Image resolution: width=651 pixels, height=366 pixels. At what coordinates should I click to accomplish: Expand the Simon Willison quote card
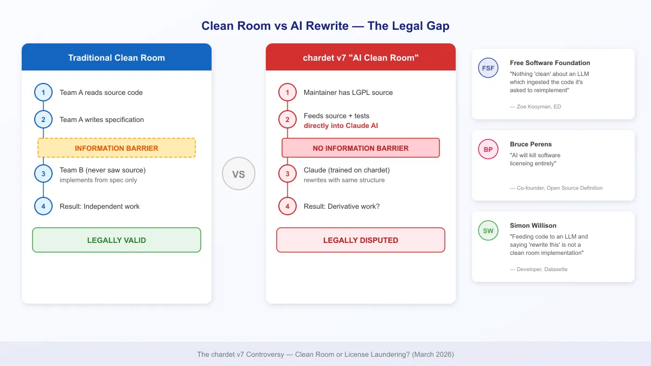click(x=553, y=247)
